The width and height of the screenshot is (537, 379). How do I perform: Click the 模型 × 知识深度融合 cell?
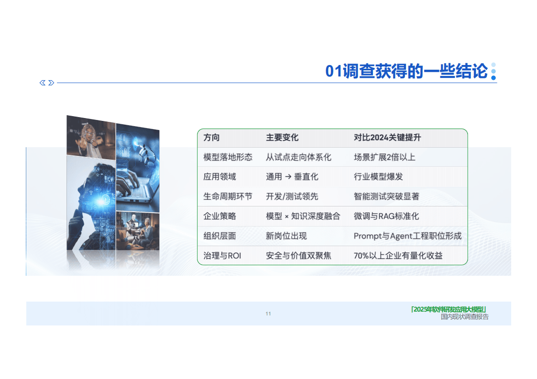click(303, 216)
